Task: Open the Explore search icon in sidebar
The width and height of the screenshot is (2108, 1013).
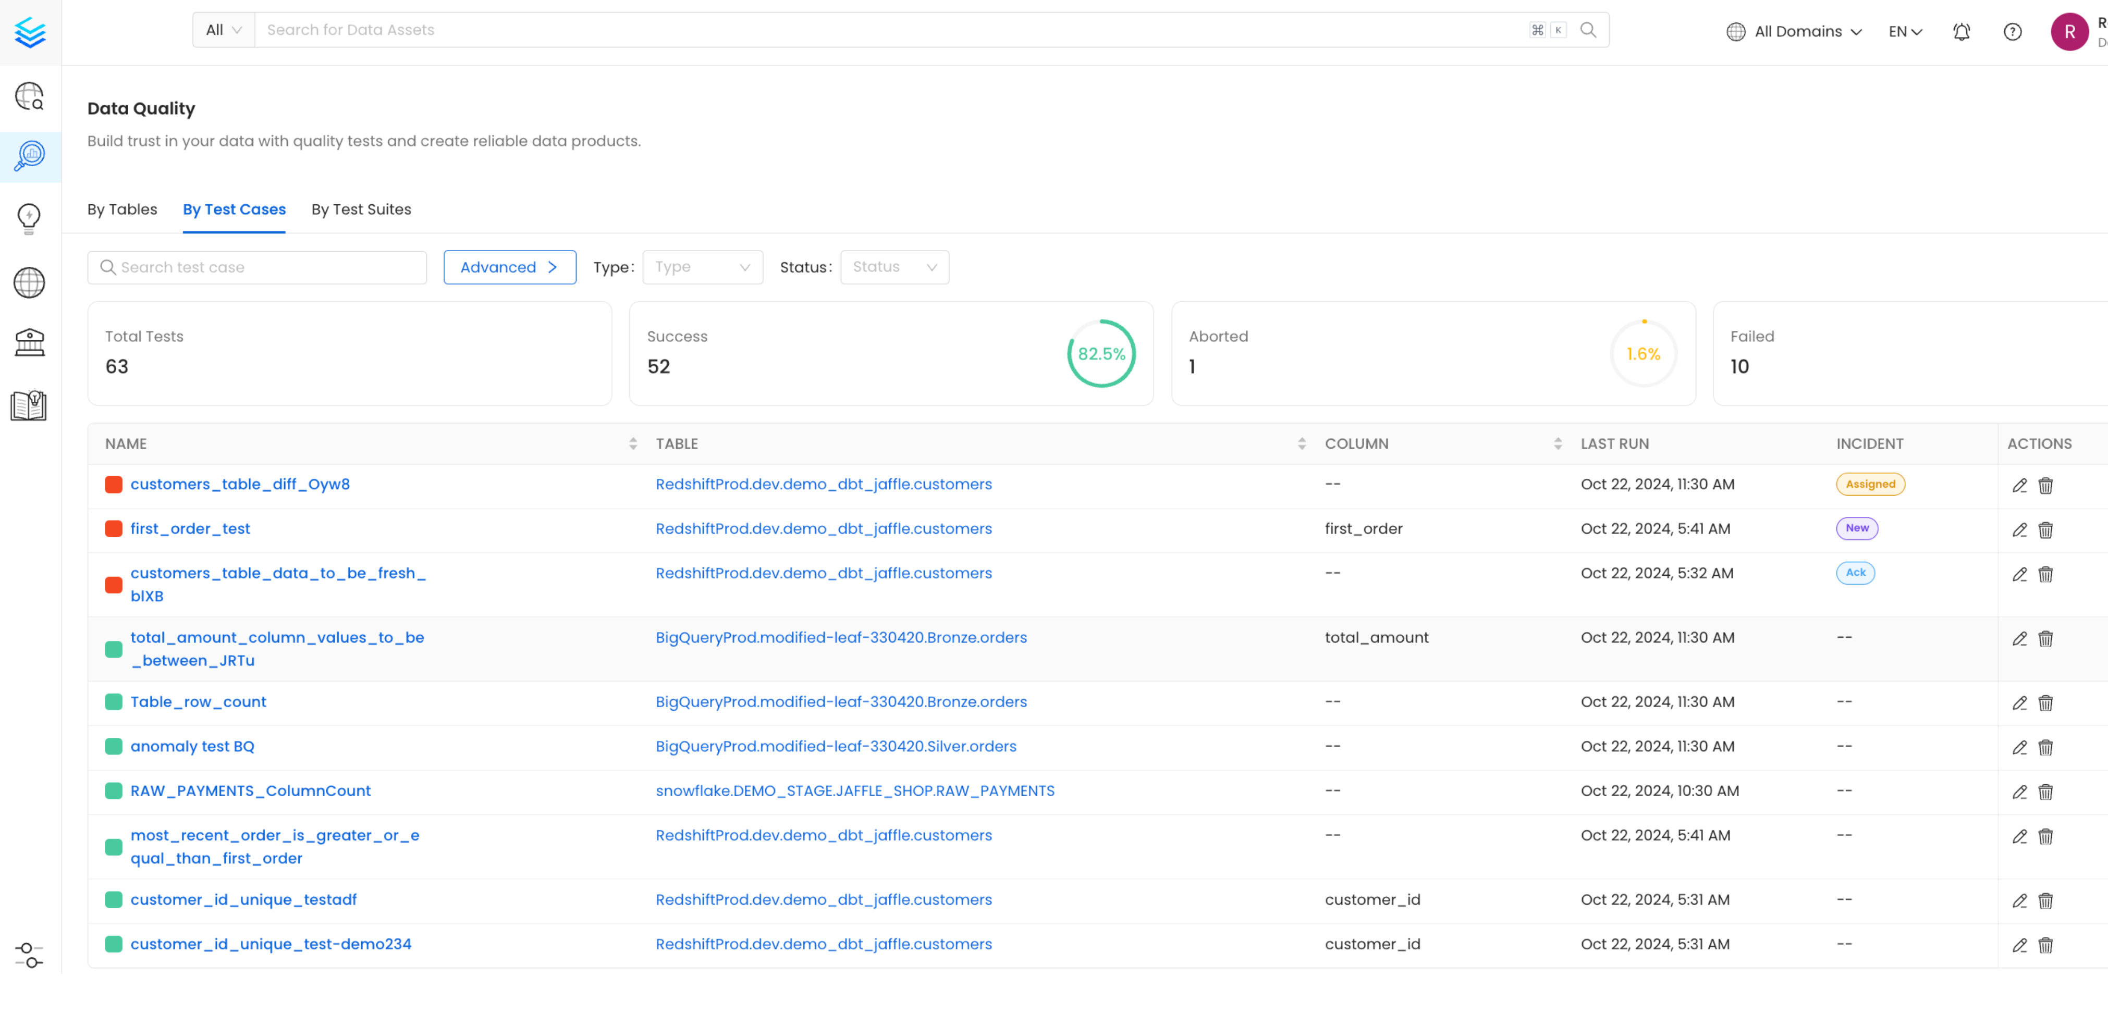Action: point(30,96)
